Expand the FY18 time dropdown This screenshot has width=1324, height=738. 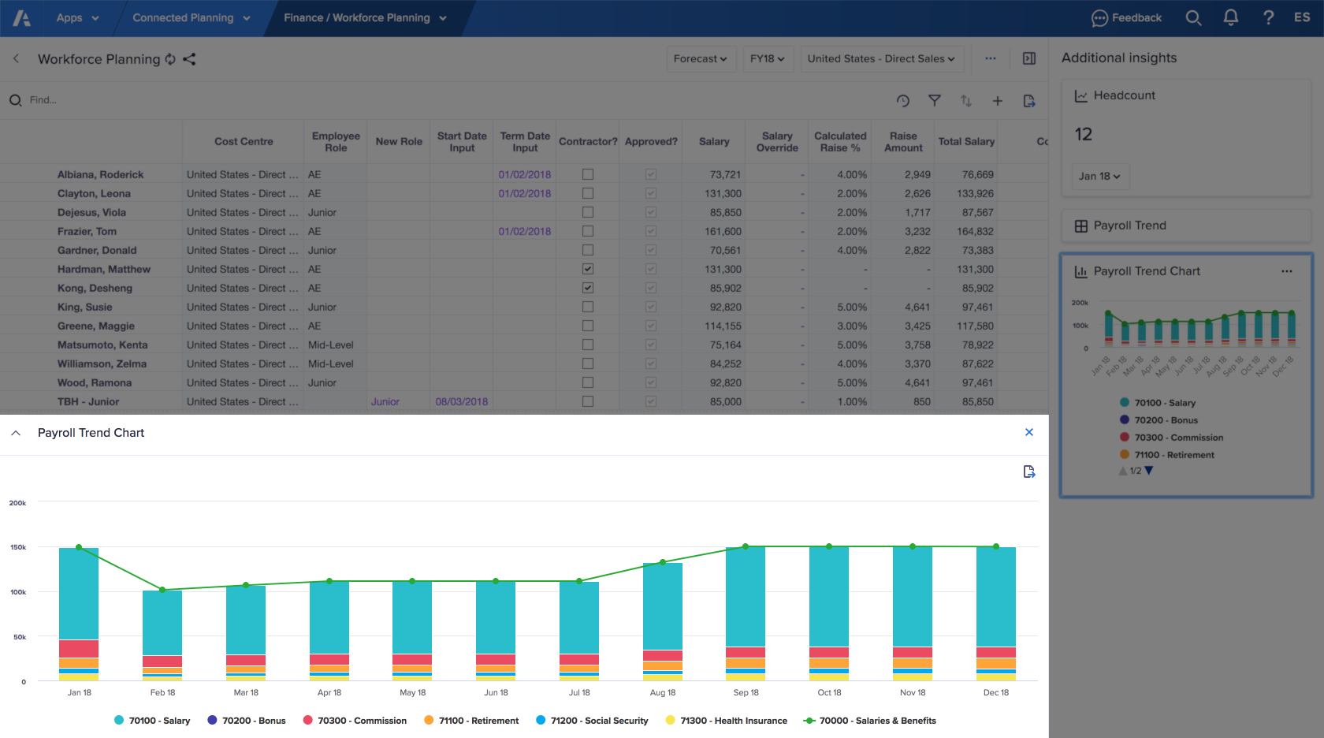click(x=768, y=59)
